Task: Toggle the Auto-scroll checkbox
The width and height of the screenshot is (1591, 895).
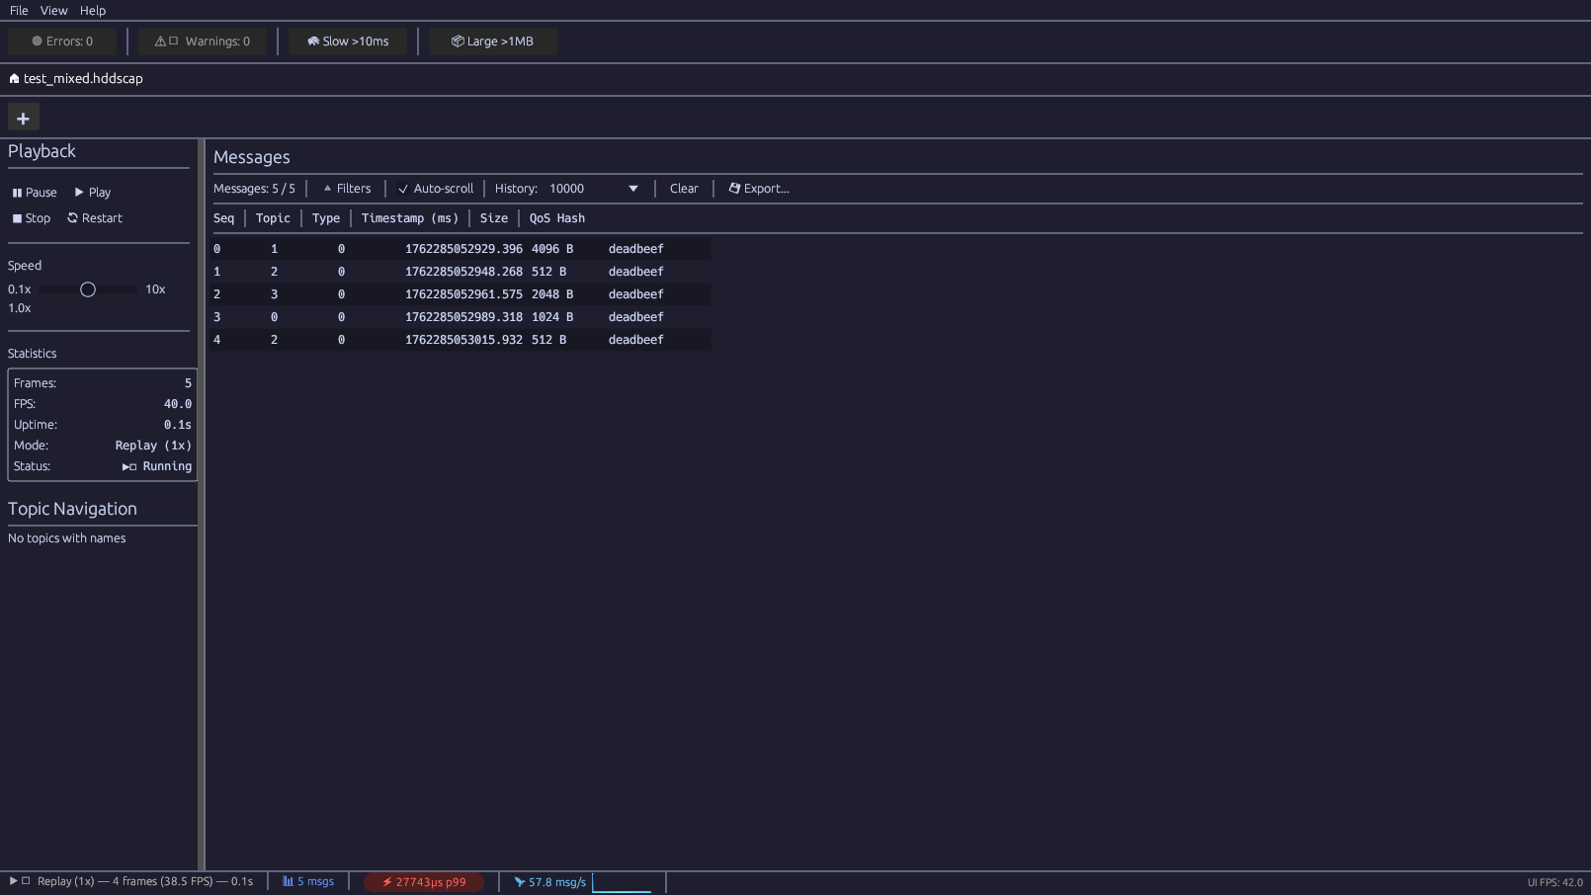Action: click(x=436, y=189)
